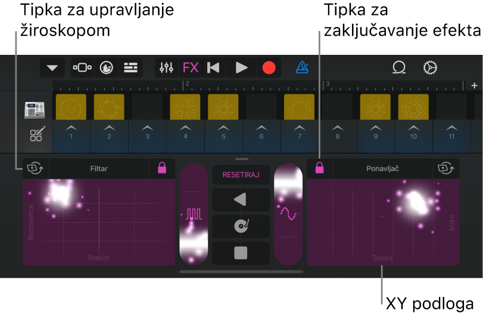Grab the FX panel top handle

(242, 159)
